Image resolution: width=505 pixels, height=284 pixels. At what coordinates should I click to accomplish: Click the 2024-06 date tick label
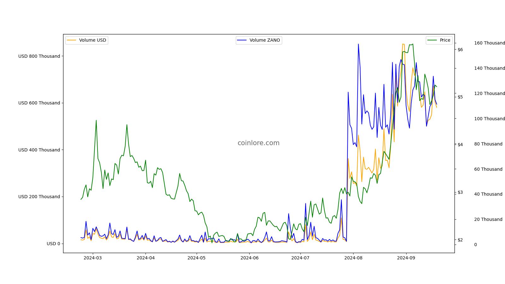click(x=249, y=258)
